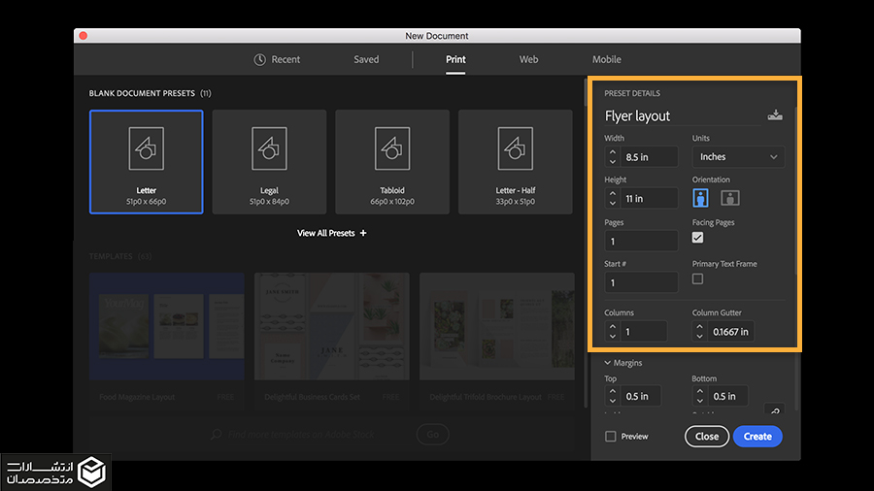Click the margins chain link icon

(775, 410)
